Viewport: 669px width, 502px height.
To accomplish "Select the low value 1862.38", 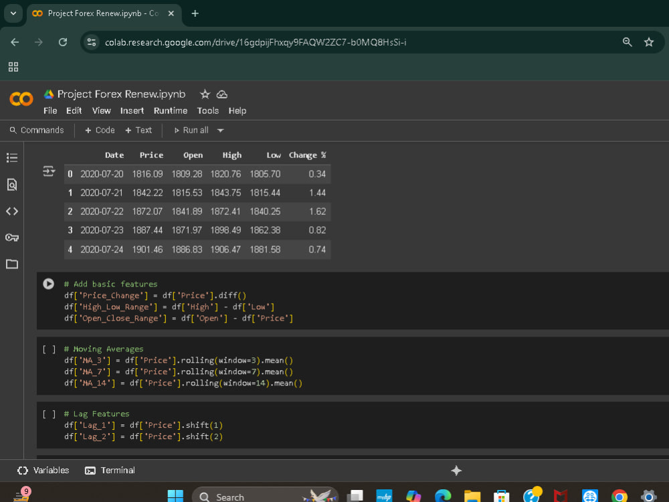I will (x=265, y=230).
